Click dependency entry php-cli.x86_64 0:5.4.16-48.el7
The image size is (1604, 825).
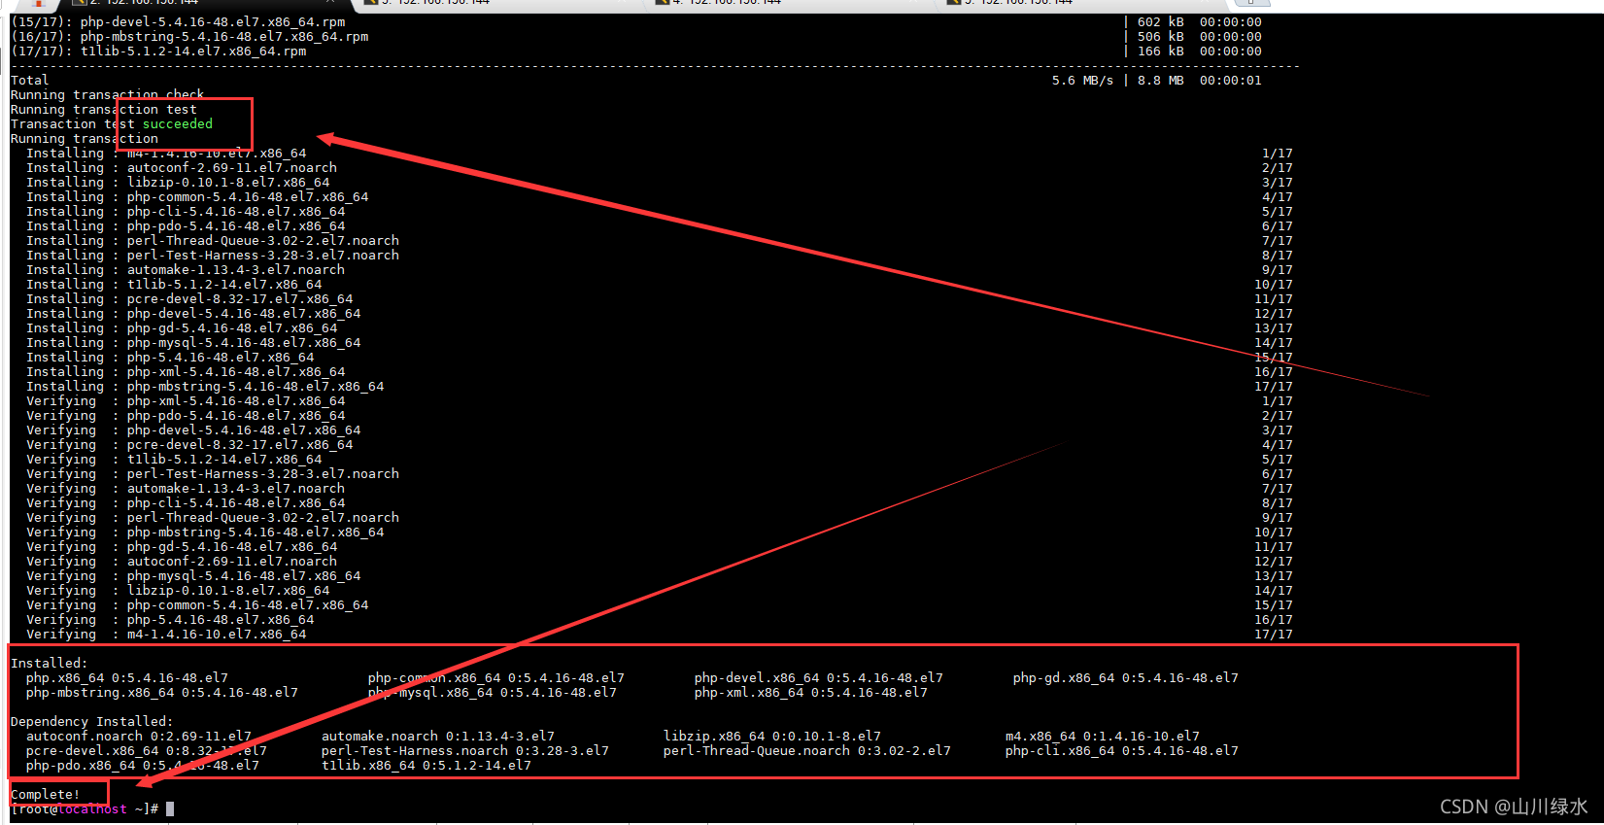tap(1122, 750)
